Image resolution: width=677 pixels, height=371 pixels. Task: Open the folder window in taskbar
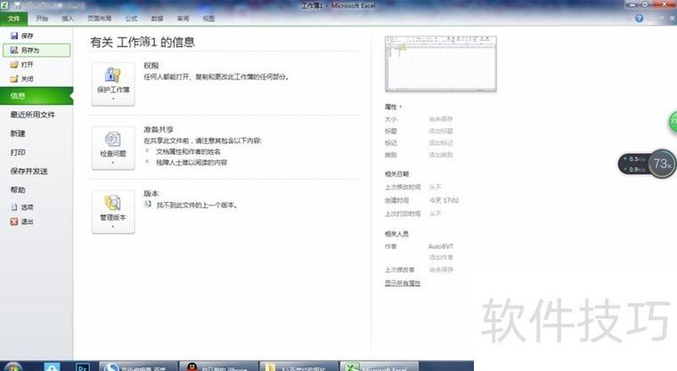pyautogui.click(x=298, y=367)
